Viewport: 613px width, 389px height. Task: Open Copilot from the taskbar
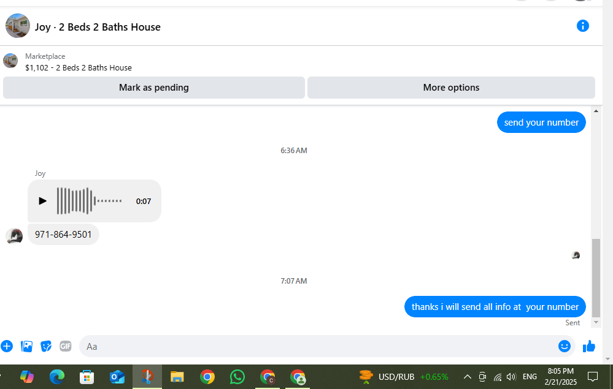pyautogui.click(x=26, y=377)
